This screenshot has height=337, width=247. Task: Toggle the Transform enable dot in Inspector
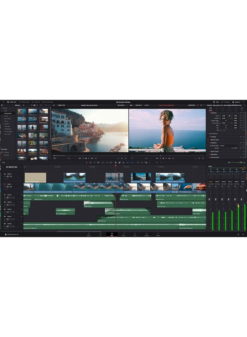[209, 113]
